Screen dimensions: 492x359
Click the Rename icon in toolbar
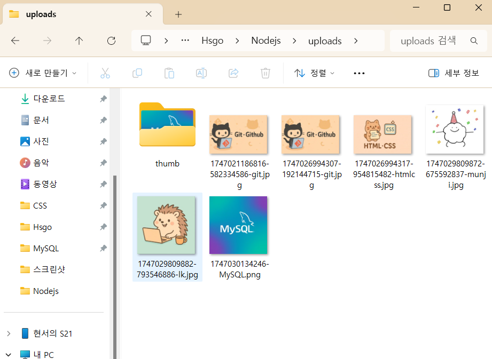click(201, 73)
